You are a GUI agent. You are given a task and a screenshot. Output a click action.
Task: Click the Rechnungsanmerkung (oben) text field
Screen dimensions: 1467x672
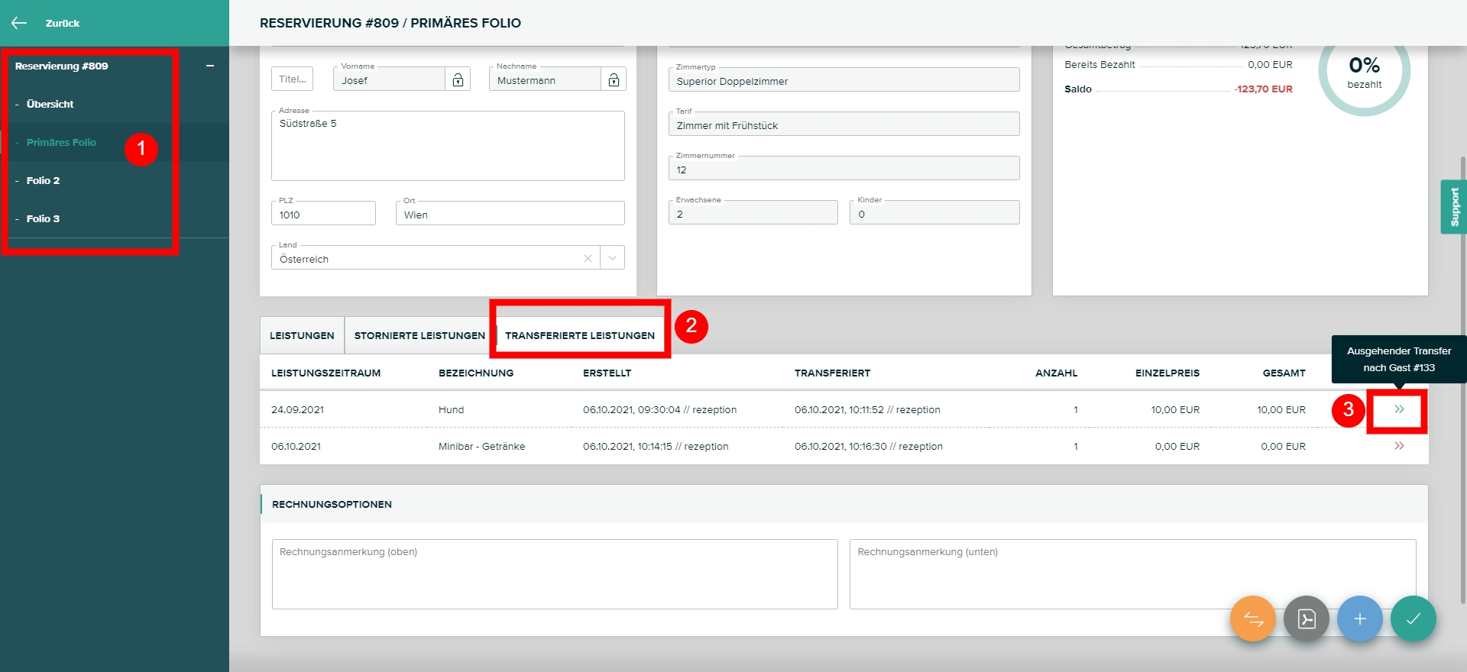pos(554,574)
